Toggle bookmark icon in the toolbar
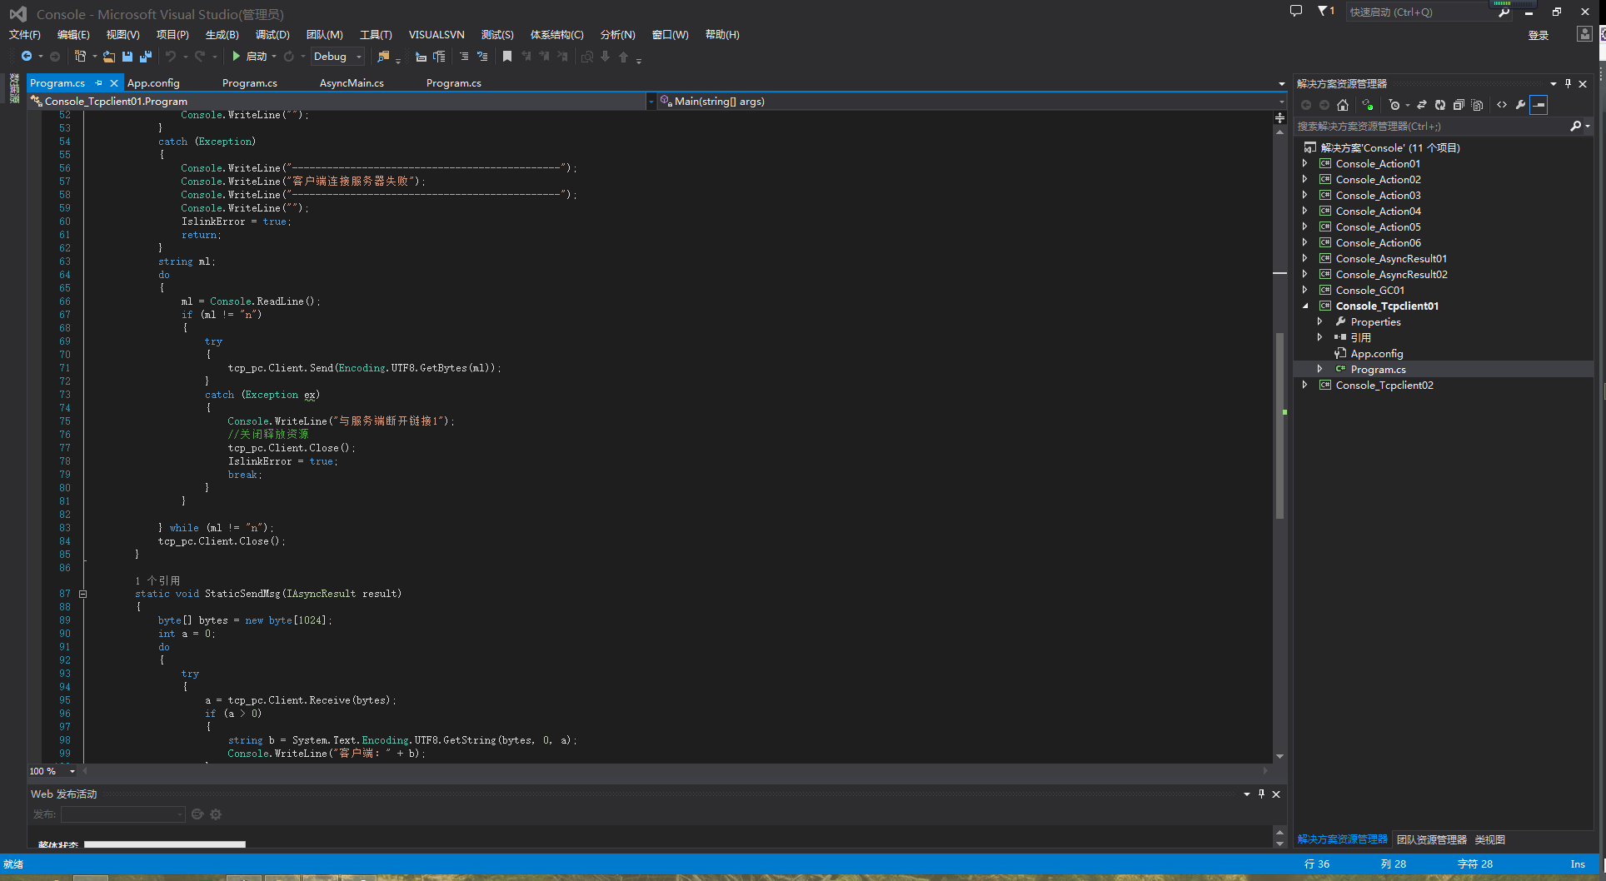The height and width of the screenshot is (881, 1606). point(507,57)
